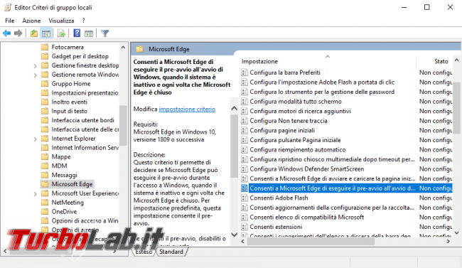Image resolution: width=462 pixels, height=268 pixels.
Task: Click policy list horizontal scroll right arrow
Action: pyautogui.click(x=448, y=242)
